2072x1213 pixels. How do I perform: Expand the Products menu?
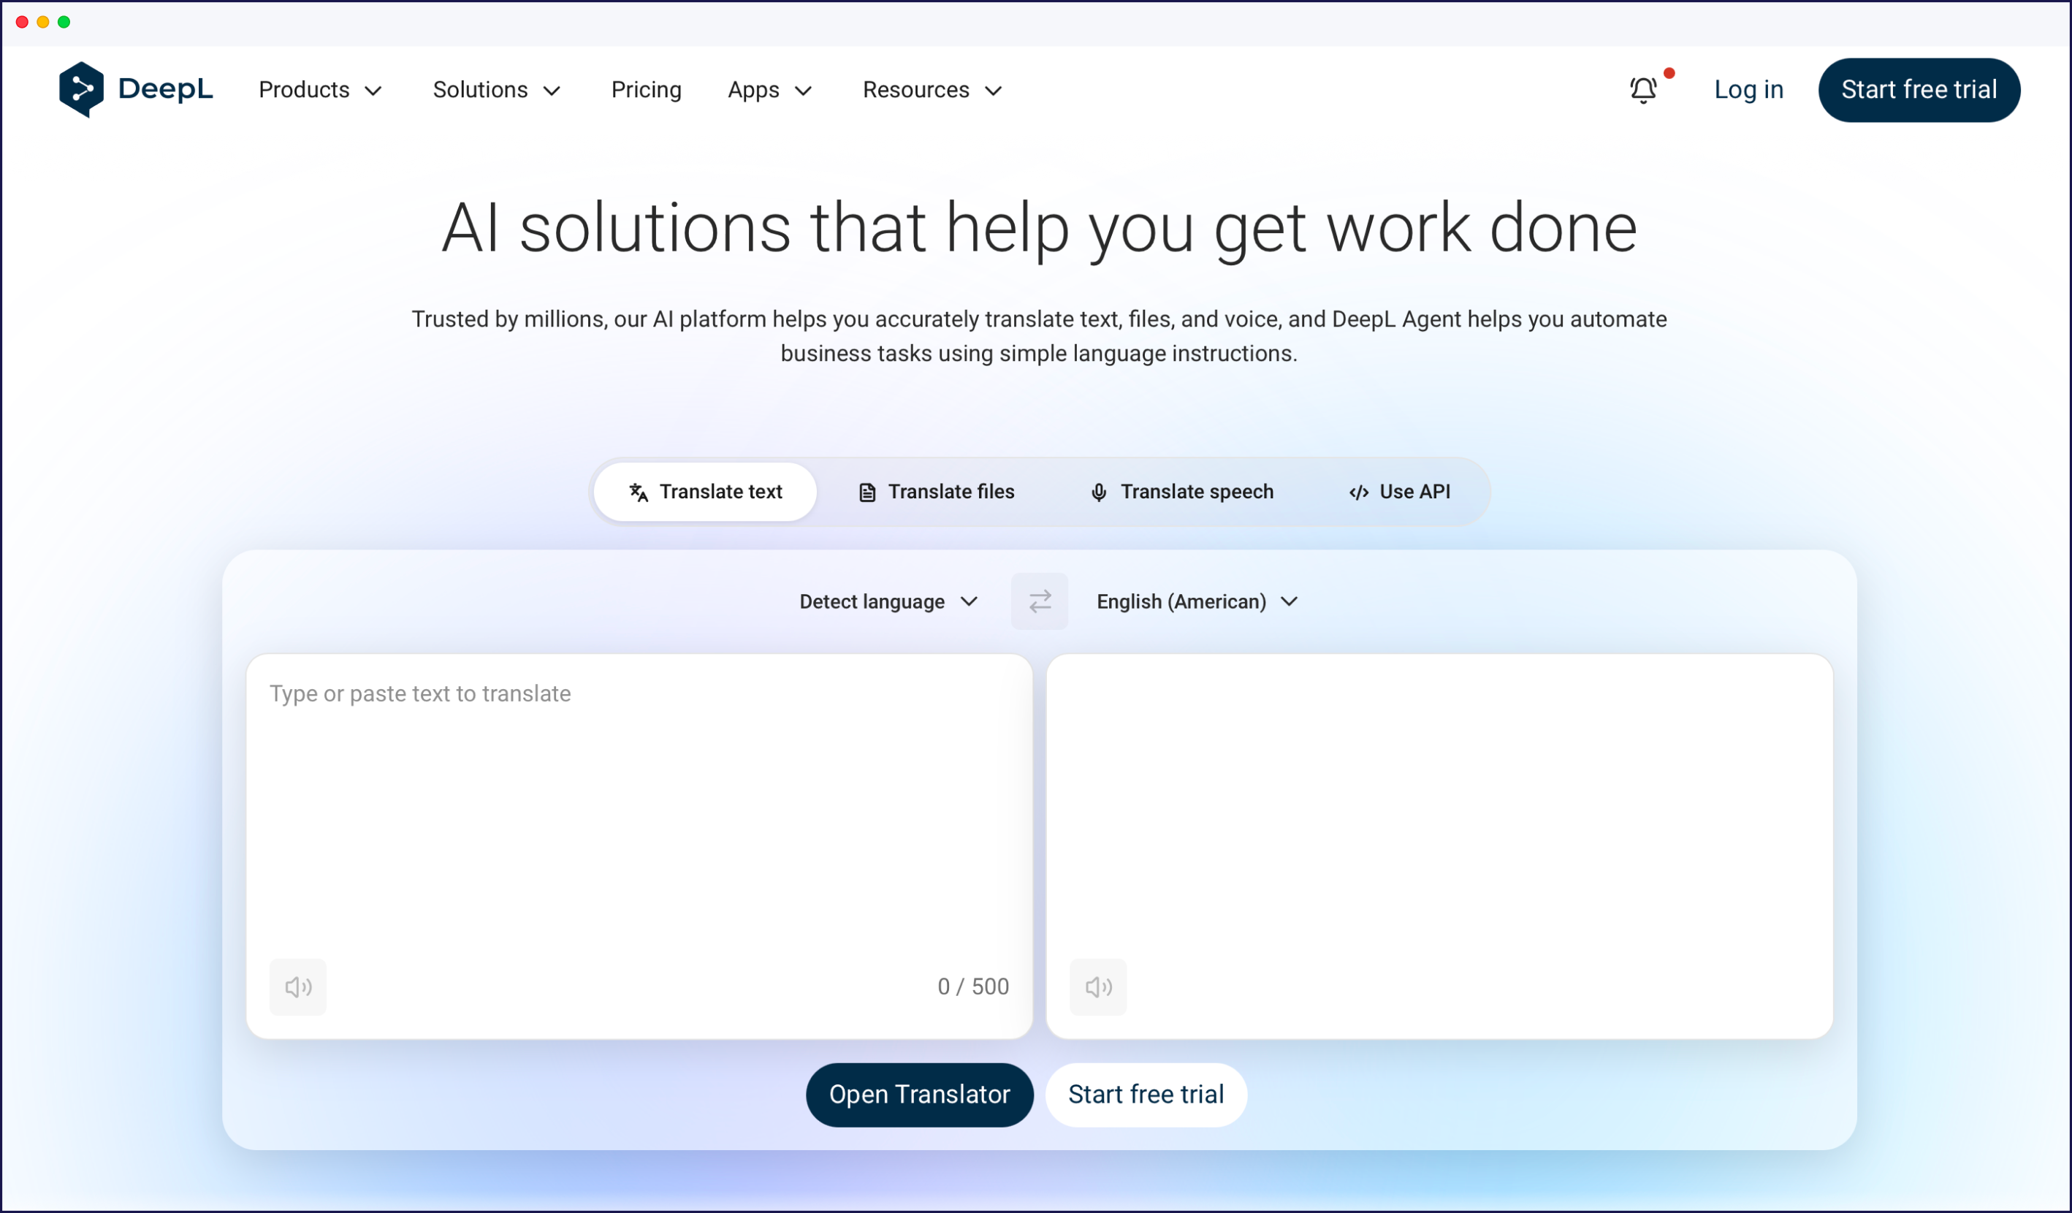tap(321, 90)
